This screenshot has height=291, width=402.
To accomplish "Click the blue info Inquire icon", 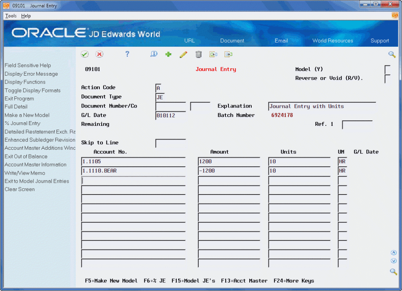I will (153, 54).
